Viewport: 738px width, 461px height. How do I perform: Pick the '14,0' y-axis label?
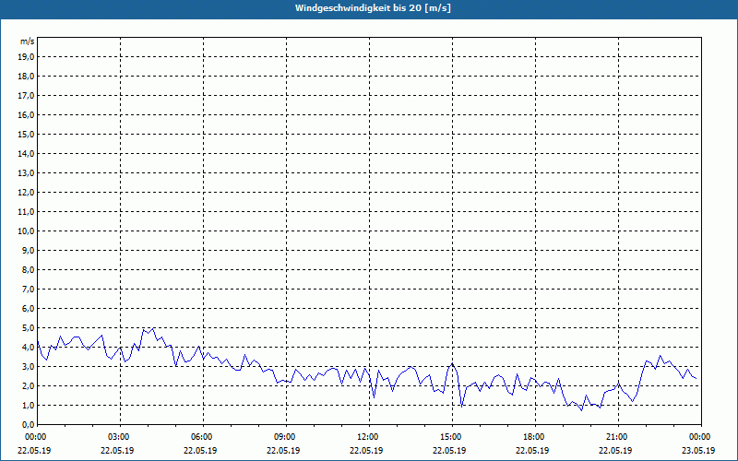point(26,153)
